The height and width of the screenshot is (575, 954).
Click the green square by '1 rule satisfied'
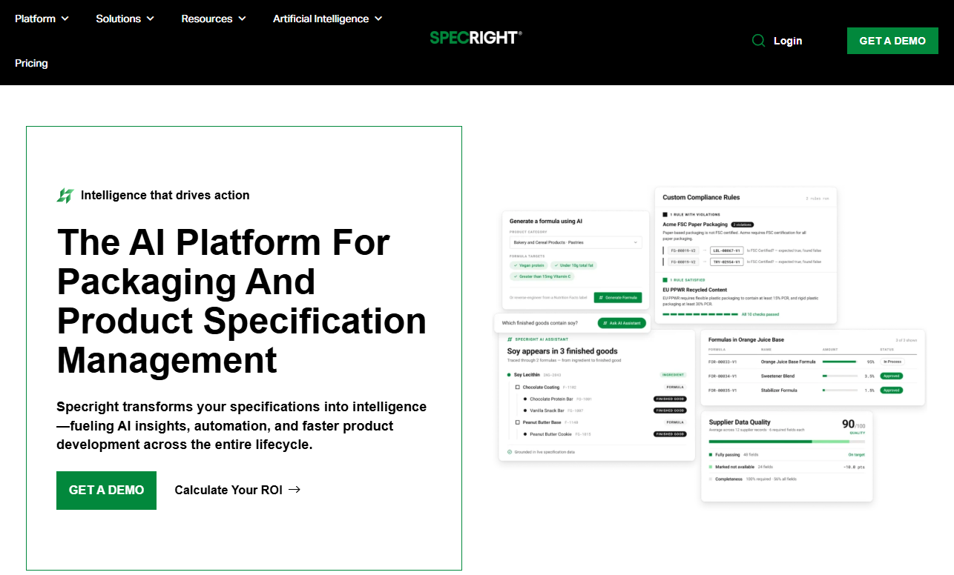[x=665, y=280]
